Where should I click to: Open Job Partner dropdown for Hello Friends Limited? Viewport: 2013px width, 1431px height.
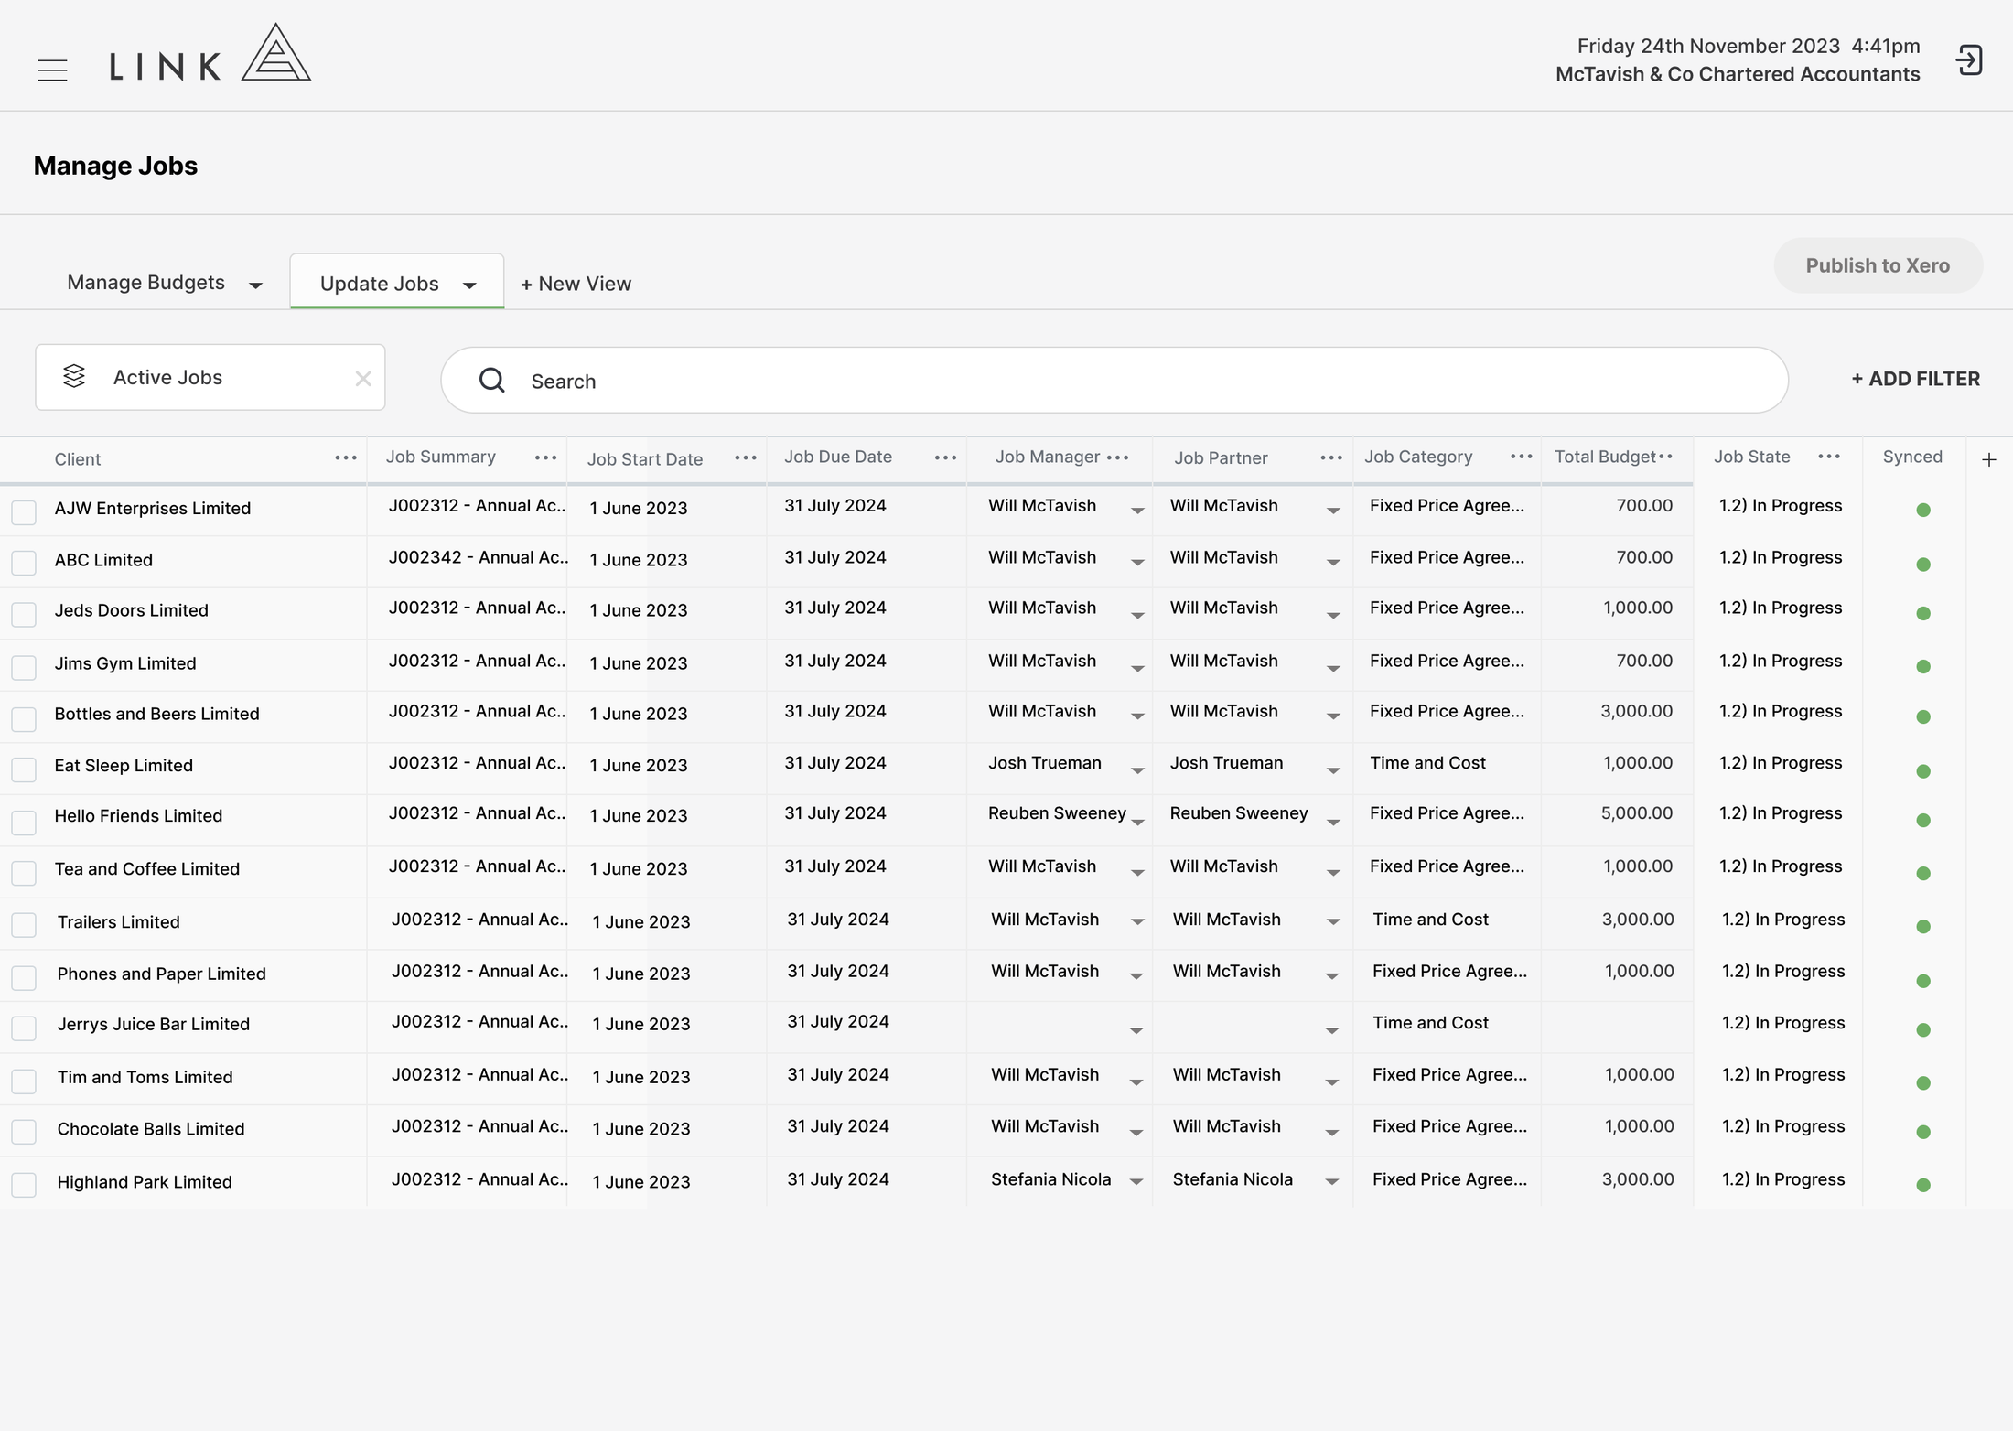point(1333,822)
